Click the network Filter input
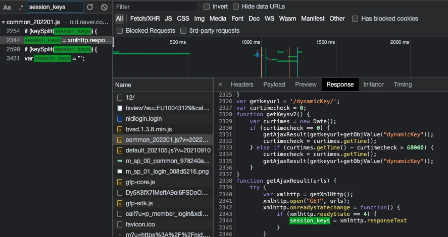 click(x=156, y=7)
